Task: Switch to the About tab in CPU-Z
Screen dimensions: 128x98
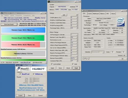Action: 113,14
